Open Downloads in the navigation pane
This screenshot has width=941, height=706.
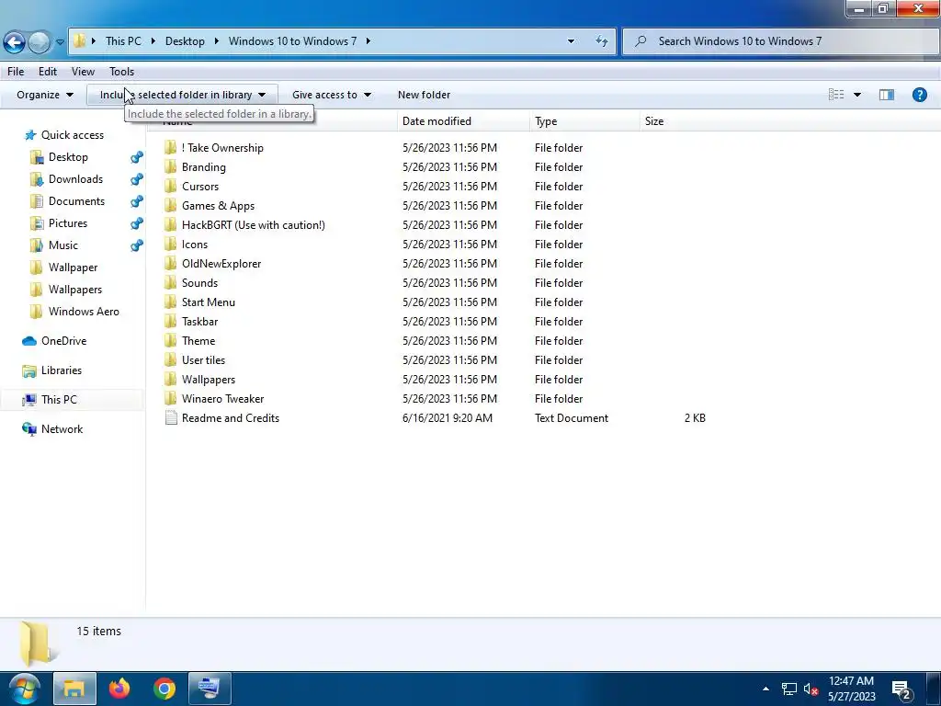click(75, 179)
